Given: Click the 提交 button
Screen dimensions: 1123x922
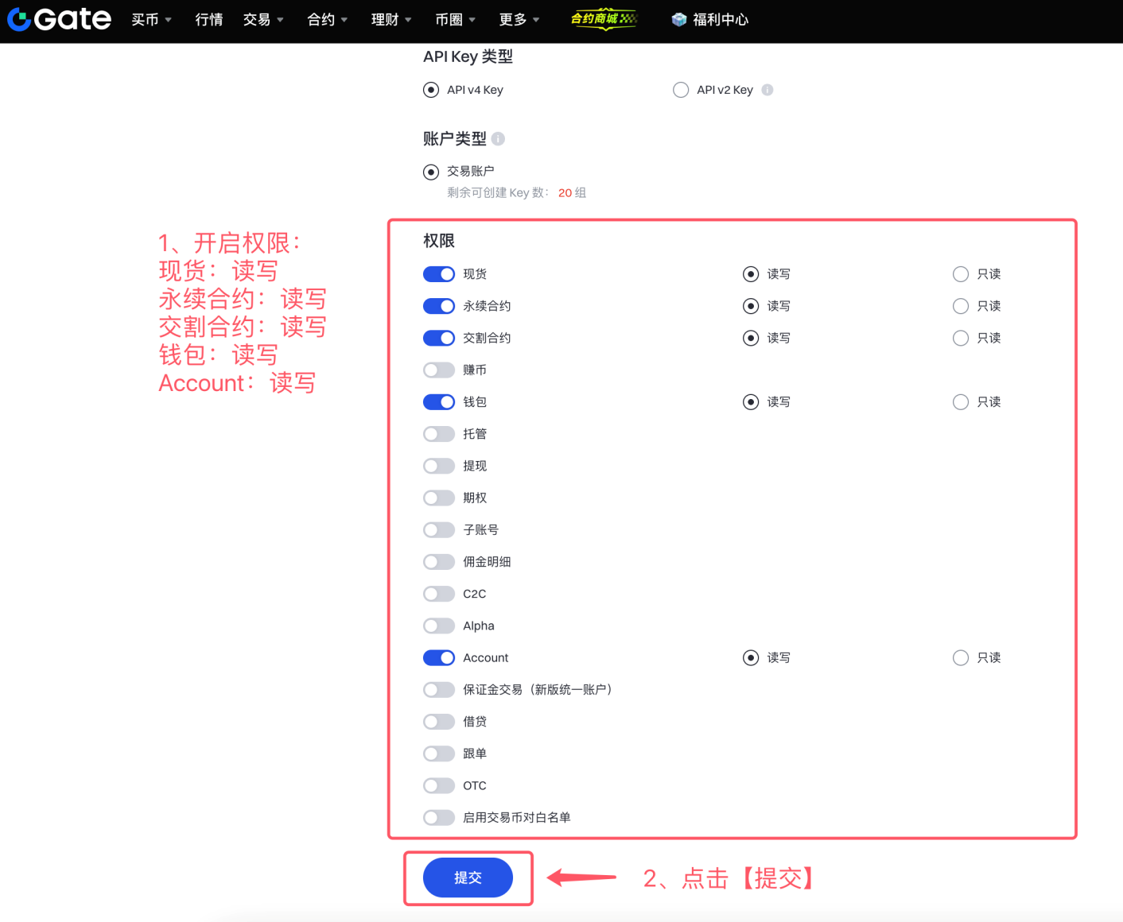Looking at the screenshot, I should pyautogui.click(x=468, y=877).
